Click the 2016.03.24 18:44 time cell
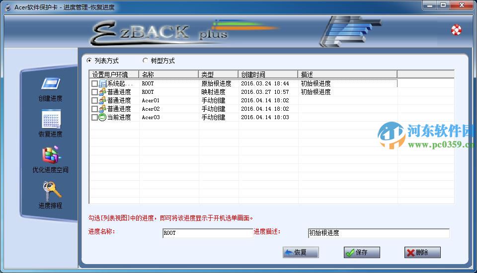477x273 pixels. click(265, 83)
